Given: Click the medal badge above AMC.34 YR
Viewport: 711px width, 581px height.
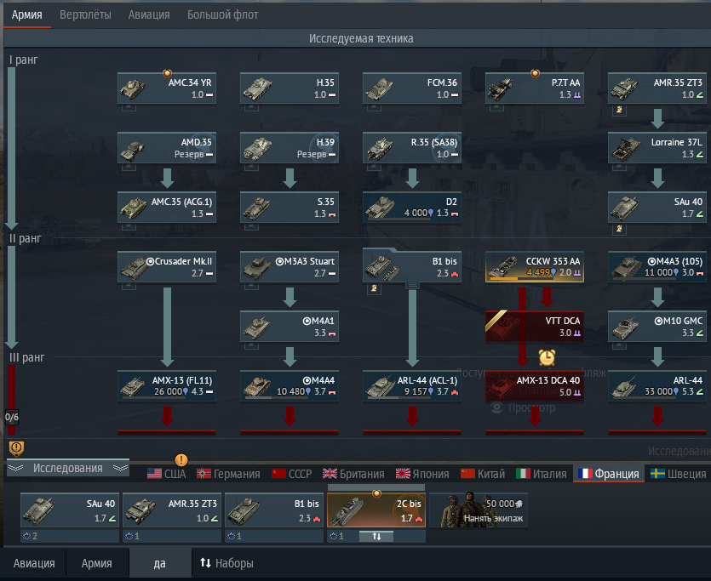Looking at the screenshot, I should click(x=168, y=73).
